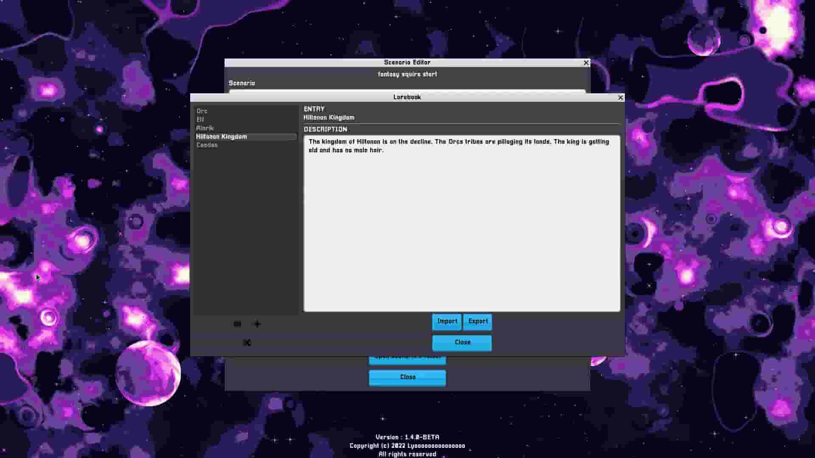
Task: Click the edit icon left of the plus
Action: [237, 324]
